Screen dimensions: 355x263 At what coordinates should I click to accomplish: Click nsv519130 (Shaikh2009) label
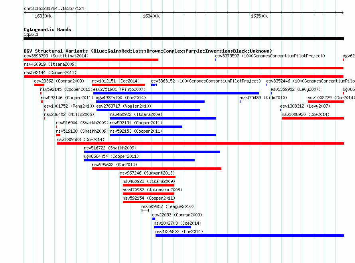[x=82, y=131]
